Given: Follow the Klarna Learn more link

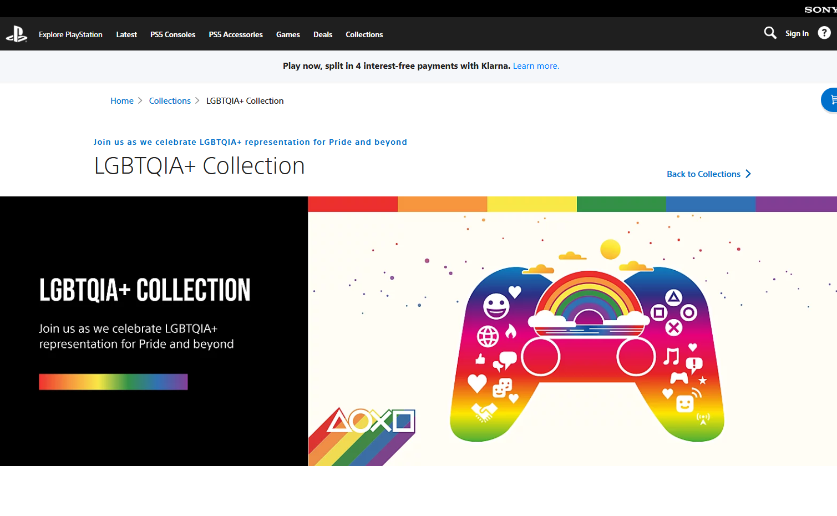Looking at the screenshot, I should (536, 66).
